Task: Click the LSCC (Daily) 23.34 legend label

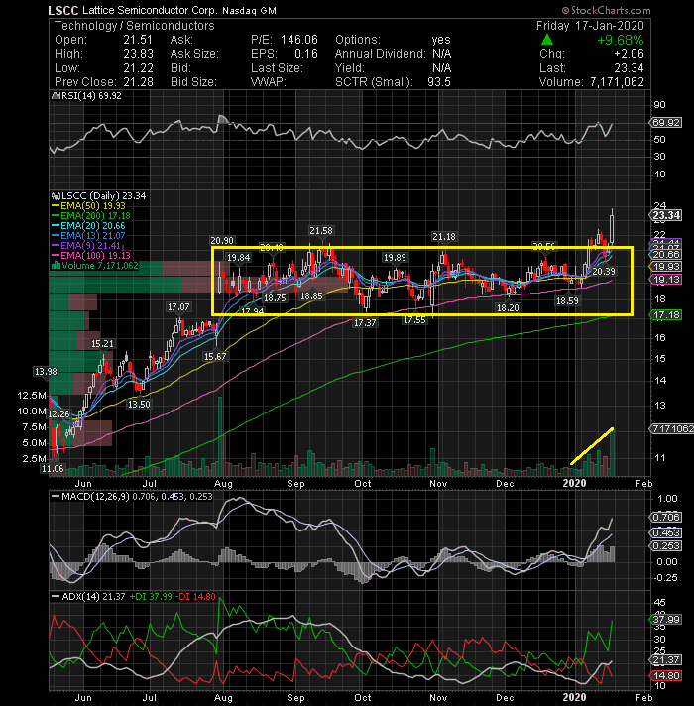Action: [99, 196]
